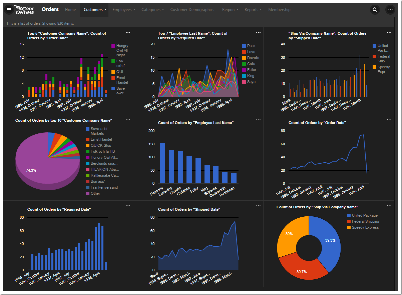Open options of Employee Last Name bar chart
402x295 pixels.
(x=258, y=119)
